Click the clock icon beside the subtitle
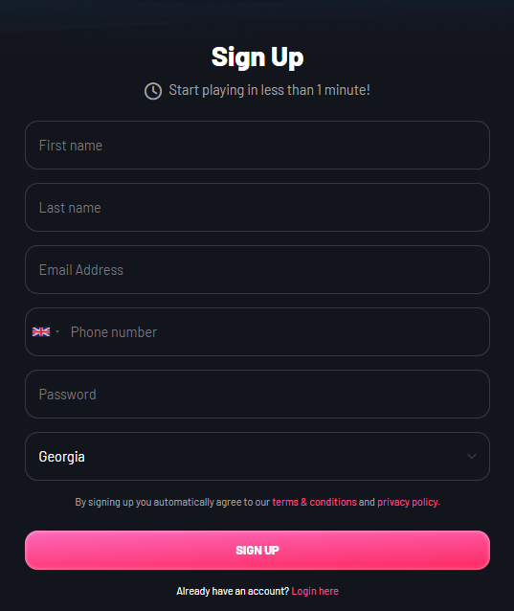 tap(153, 91)
